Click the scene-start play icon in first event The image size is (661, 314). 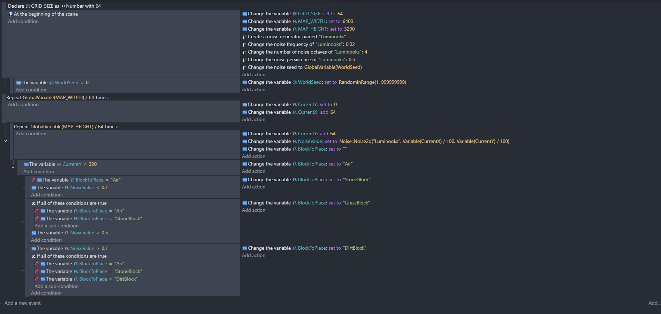[x=10, y=14]
